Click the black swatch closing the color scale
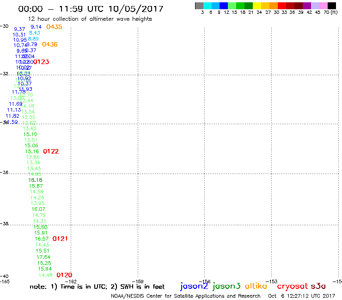 [x=332, y=6]
